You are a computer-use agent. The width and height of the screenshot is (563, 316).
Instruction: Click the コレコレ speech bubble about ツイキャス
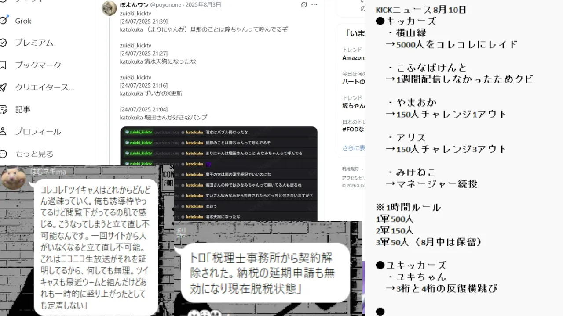tap(95, 247)
